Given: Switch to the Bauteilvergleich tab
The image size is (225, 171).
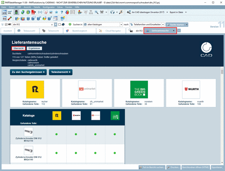Looking at the screenshot, I should pos(79,31).
